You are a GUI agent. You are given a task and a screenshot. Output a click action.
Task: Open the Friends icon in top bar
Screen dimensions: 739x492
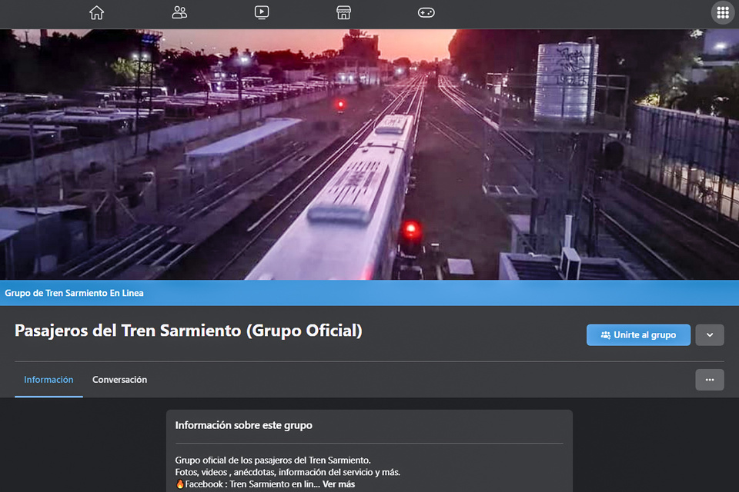(x=179, y=12)
